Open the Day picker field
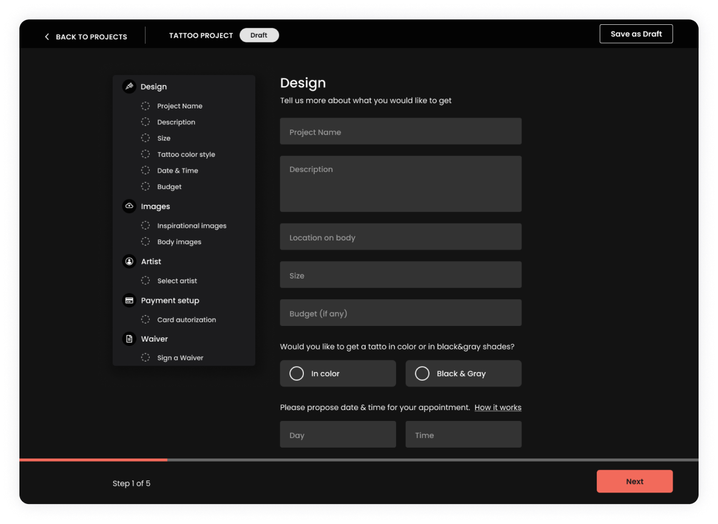This screenshot has width=718, height=524. [338, 435]
